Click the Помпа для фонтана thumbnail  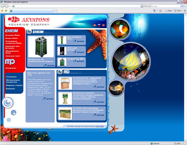coord(62,51)
